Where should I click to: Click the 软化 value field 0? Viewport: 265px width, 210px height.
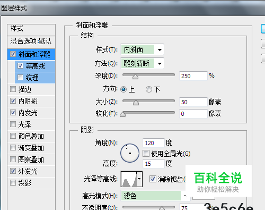click(193, 114)
